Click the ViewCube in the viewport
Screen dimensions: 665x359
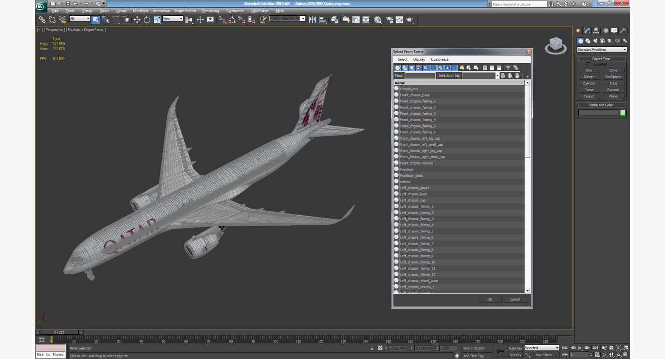(x=556, y=45)
